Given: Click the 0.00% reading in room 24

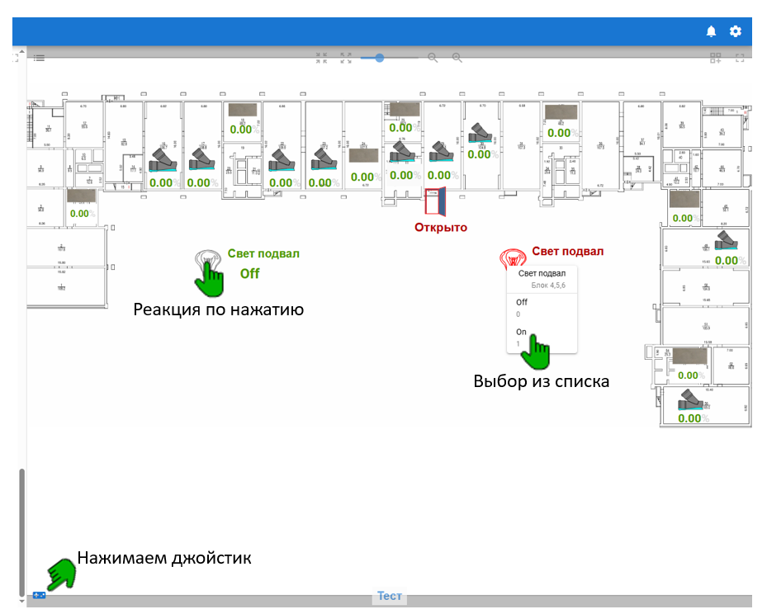Looking at the screenshot, I should point(366,177).
